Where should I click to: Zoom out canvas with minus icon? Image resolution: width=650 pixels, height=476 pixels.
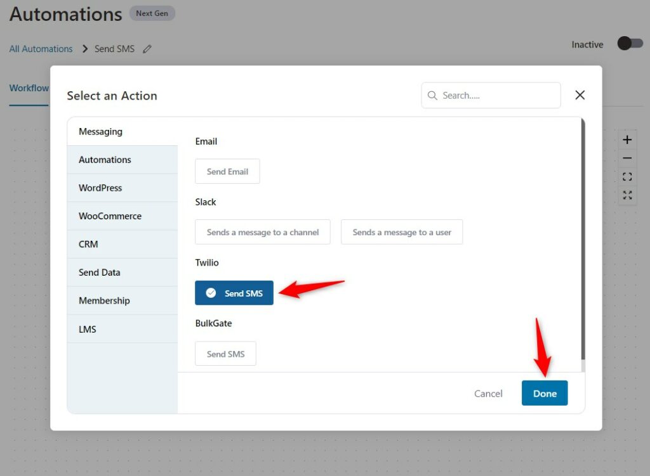(x=627, y=158)
